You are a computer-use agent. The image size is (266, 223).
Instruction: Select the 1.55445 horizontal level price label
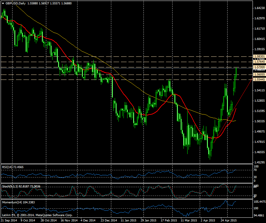click(258, 80)
